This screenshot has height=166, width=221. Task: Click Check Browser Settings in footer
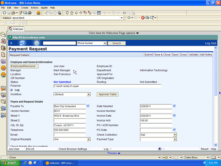pos(73,149)
